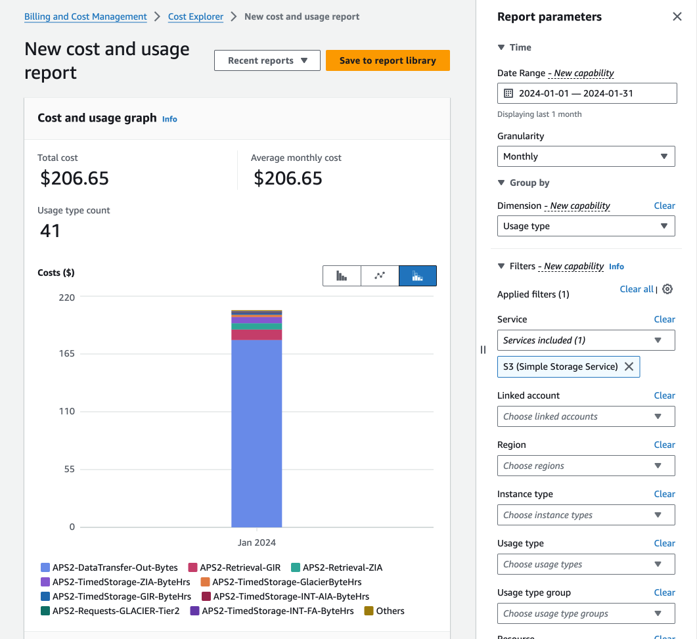Click Clear all applied filters
This screenshot has height=639, width=697.
[x=637, y=289]
